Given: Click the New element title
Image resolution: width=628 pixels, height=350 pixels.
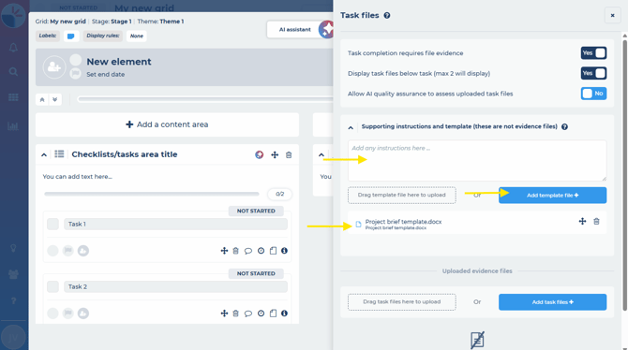Looking at the screenshot, I should 119,62.
